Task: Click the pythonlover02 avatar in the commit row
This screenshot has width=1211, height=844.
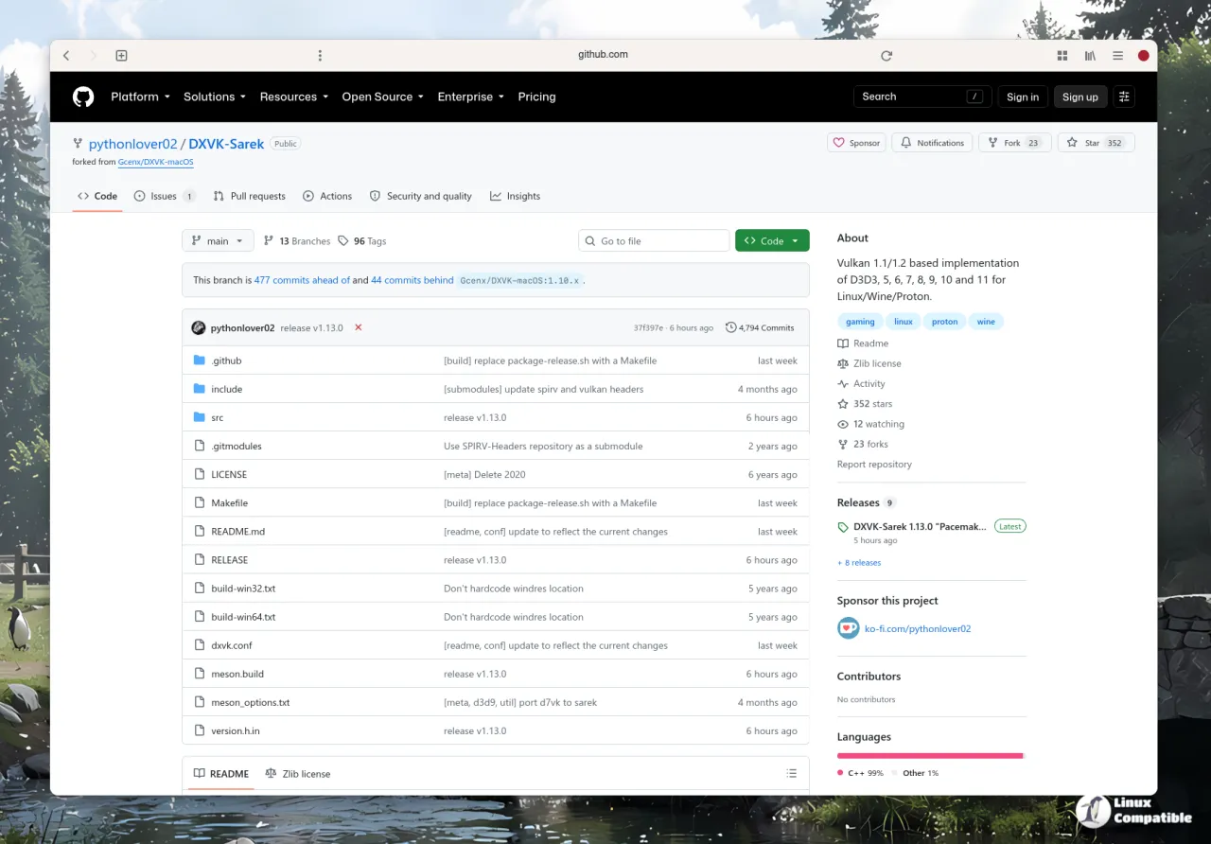Action: click(199, 327)
